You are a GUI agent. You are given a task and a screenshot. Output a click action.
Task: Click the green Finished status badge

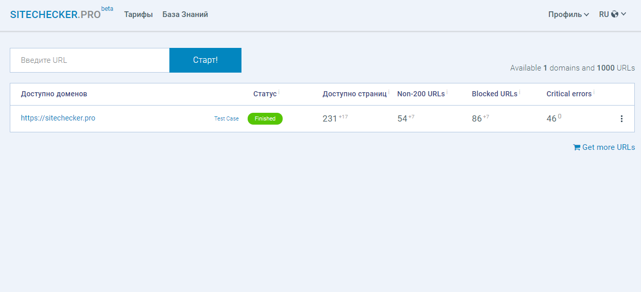pyautogui.click(x=265, y=118)
